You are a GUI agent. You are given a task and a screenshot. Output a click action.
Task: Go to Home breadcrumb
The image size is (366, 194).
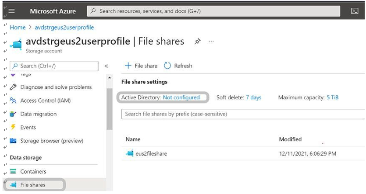click(18, 28)
